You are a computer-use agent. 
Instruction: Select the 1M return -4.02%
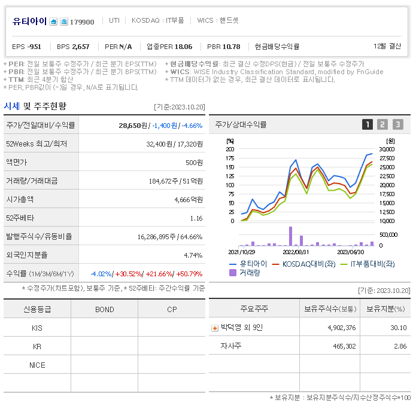click(x=101, y=274)
